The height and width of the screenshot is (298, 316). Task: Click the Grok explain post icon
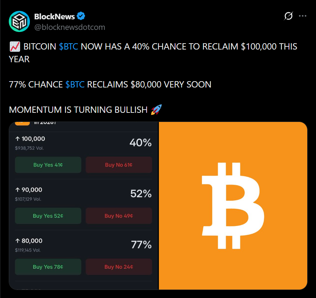[x=288, y=16]
